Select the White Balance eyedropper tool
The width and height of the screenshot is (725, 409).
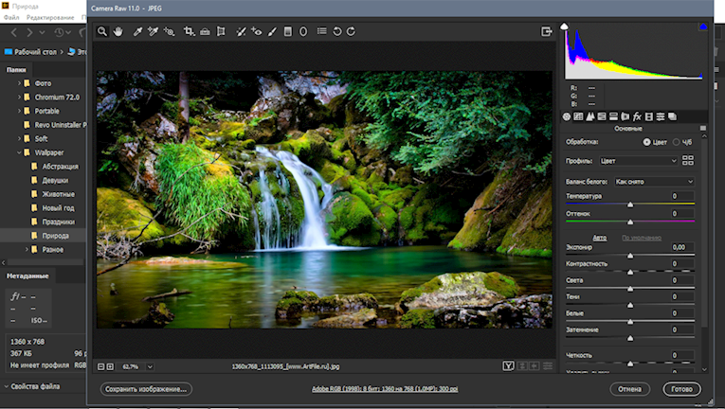pos(137,31)
